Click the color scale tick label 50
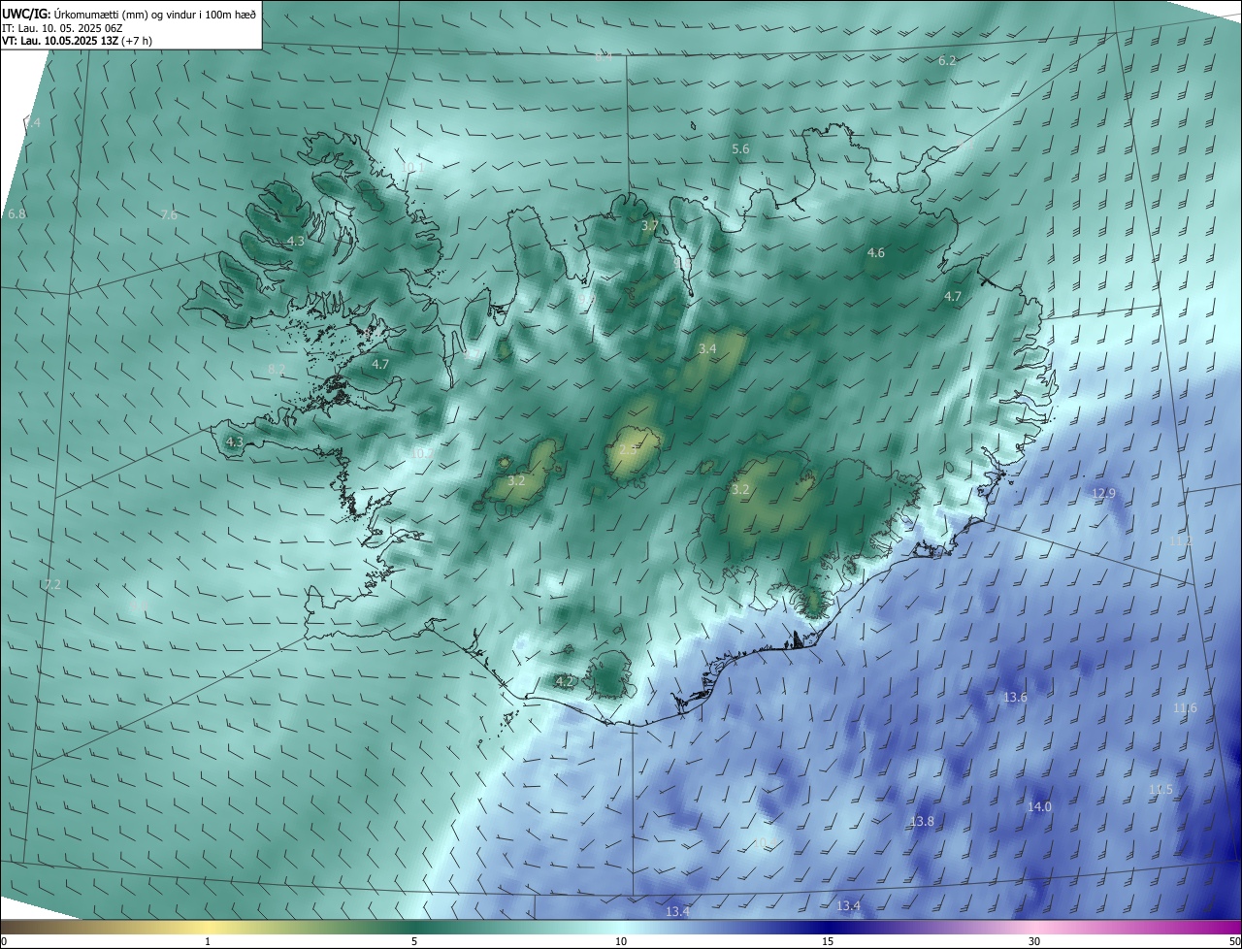The height and width of the screenshot is (949, 1242). [x=1234, y=941]
